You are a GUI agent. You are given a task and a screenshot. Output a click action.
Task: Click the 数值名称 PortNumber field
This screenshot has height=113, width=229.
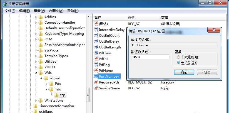(174, 45)
